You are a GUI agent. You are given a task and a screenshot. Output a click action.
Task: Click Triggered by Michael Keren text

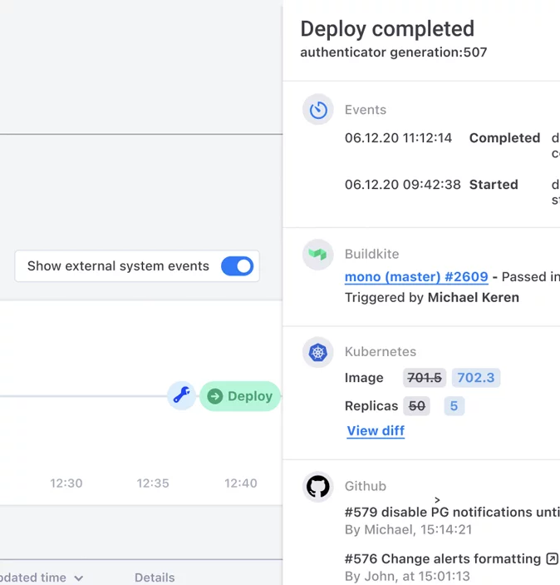(432, 298)
